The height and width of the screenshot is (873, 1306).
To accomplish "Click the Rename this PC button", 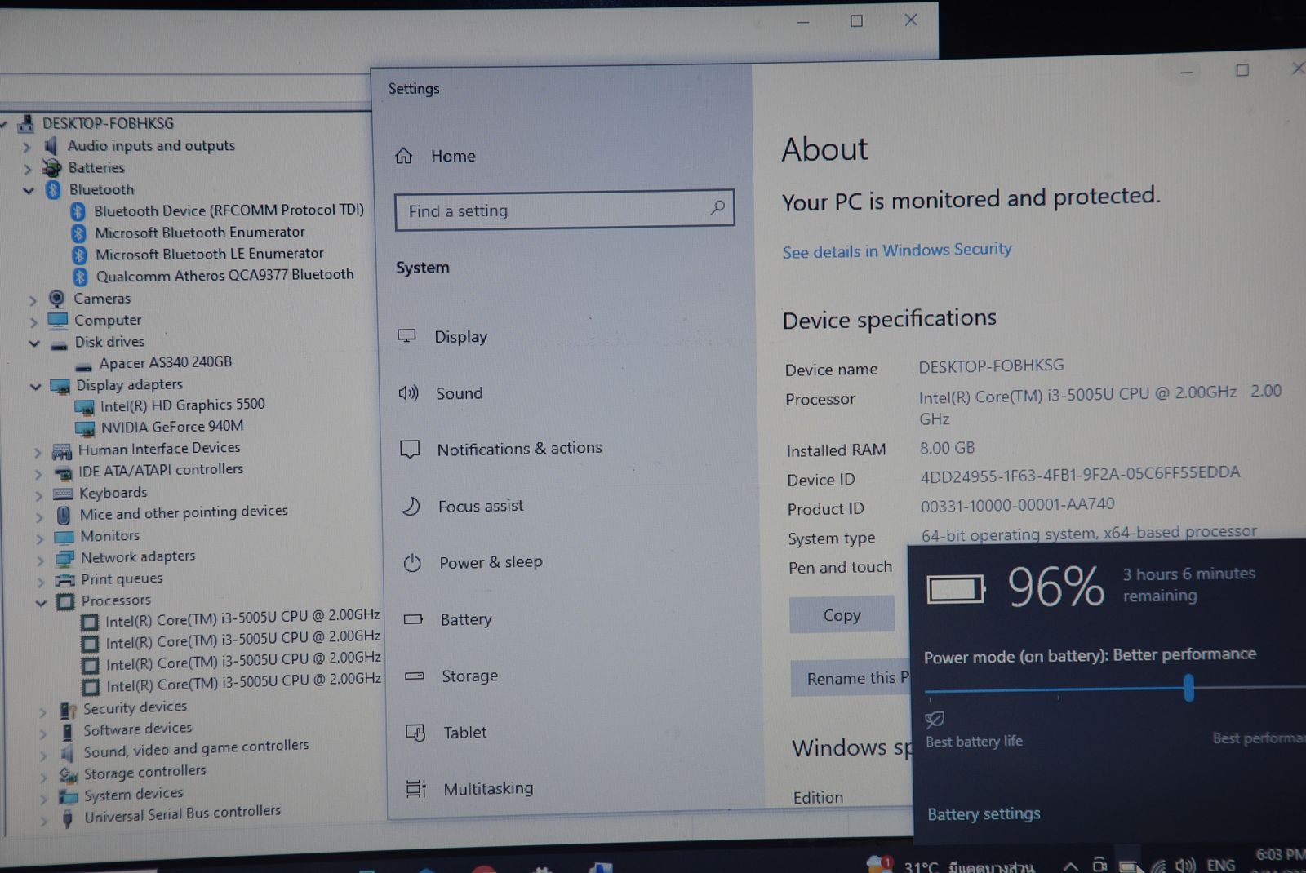I will tap(851, 678).
